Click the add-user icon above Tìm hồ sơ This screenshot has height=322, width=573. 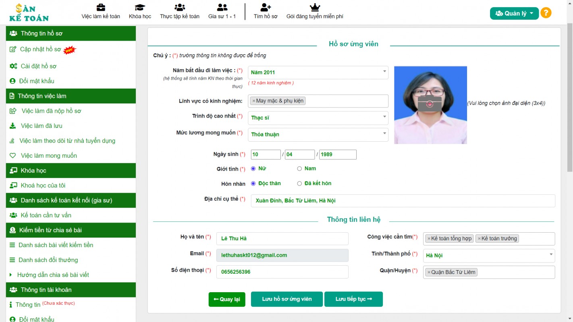point(266,7)
